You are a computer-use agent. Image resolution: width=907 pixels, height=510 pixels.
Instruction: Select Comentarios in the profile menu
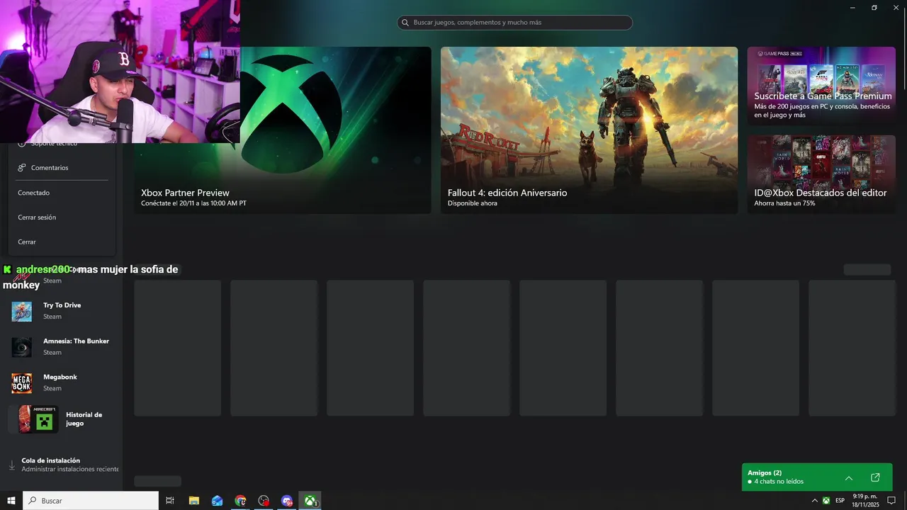click(62, 168)
